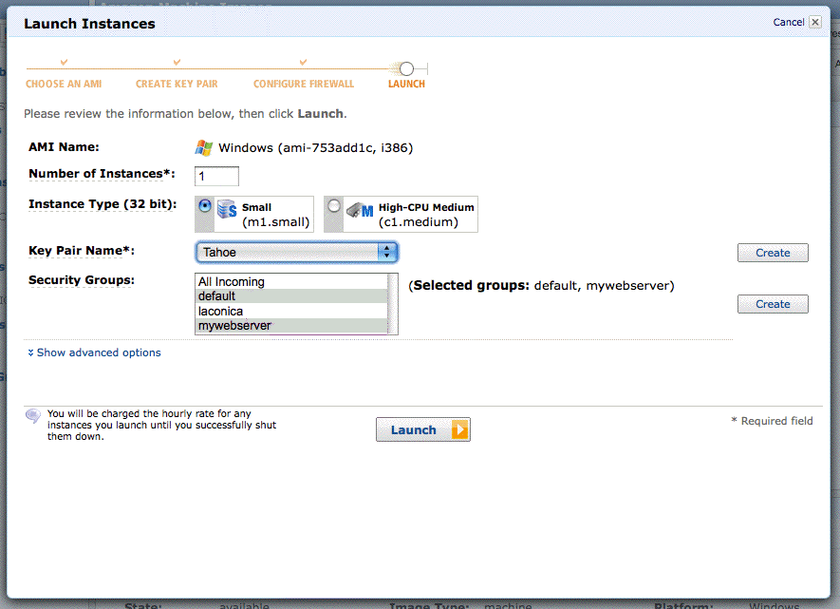The image size is (840, 609).
Task: Click the double chevron beside advanced options
Action: pos(30,352)
